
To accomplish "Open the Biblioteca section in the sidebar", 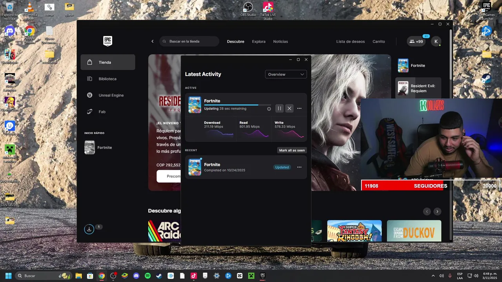I will pos(108,79).
